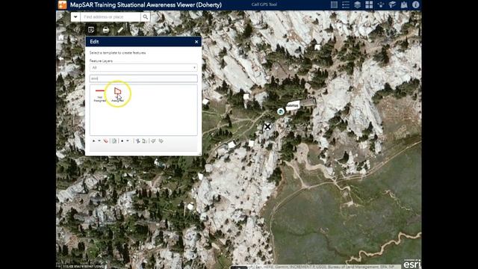Click the Find address or place field
The image size is (478, 269).
tap(111, 17)
